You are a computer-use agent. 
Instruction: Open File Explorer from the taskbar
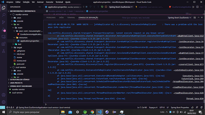(63, 112)
